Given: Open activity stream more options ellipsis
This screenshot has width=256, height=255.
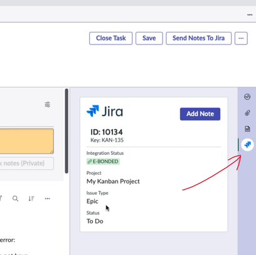Looking at the screenshot, I should 48,199.
